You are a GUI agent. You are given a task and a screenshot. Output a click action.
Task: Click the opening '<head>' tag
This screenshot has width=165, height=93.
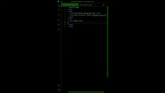click(70, 11)
